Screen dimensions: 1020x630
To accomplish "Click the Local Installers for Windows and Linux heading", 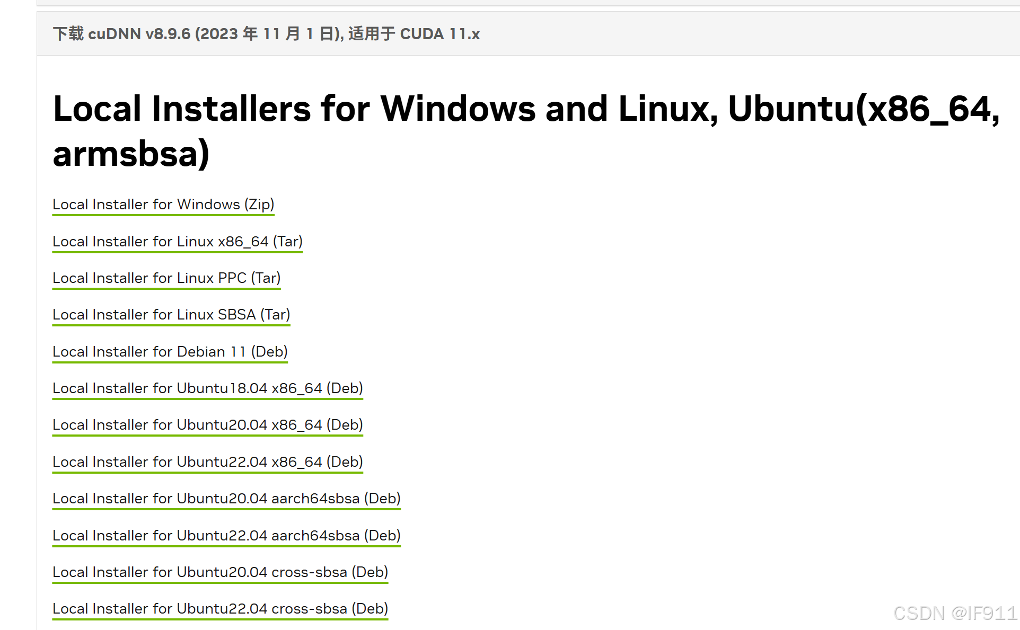I will point(526,131).
